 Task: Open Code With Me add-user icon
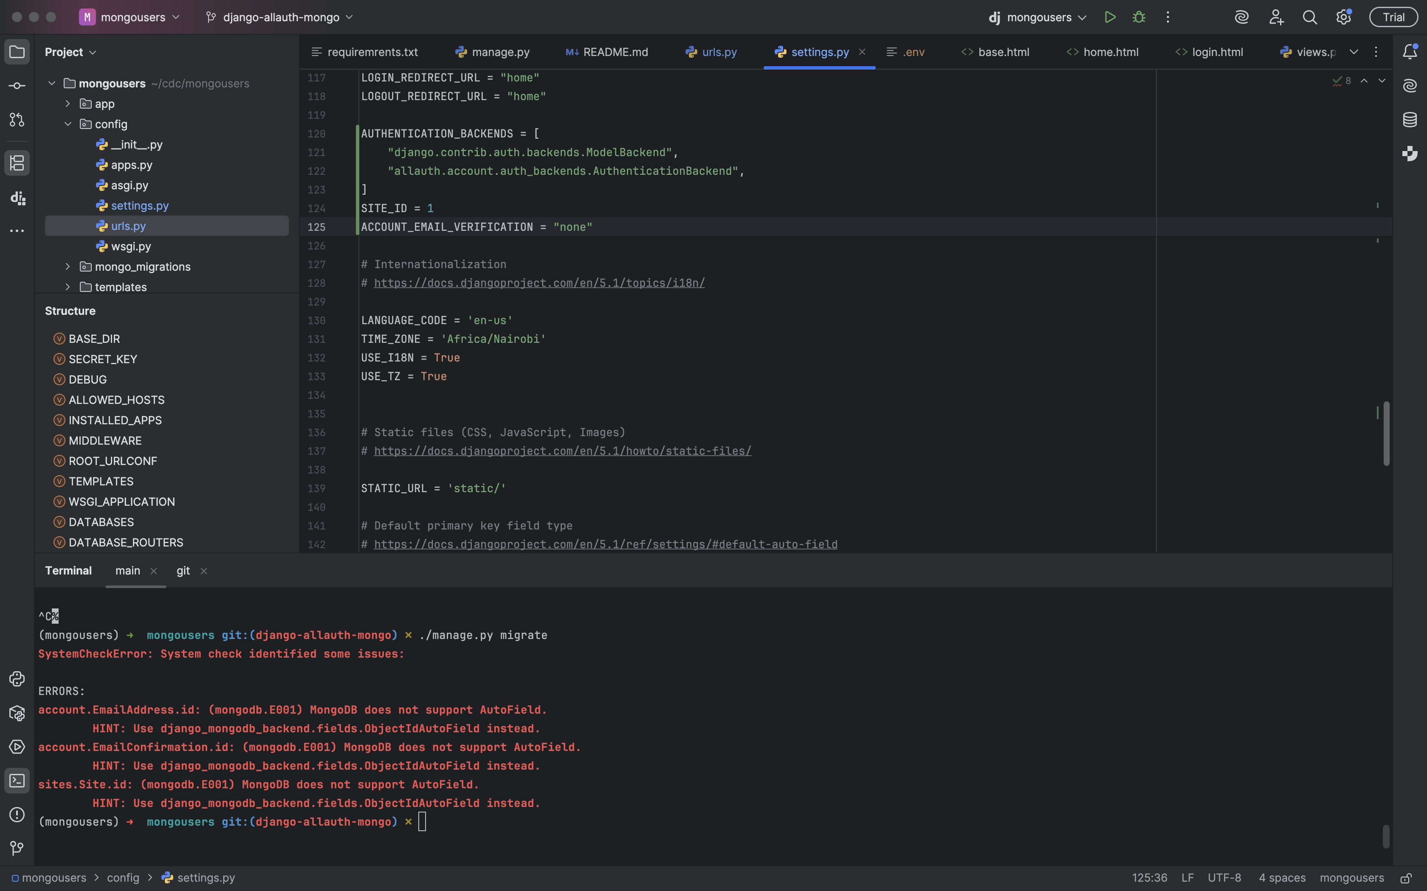1276,17
